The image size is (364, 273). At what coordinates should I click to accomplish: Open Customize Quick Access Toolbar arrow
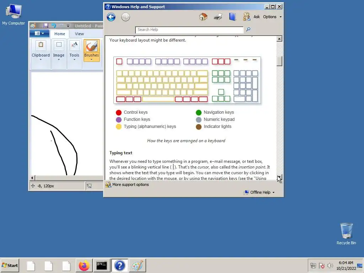[68, 26]
